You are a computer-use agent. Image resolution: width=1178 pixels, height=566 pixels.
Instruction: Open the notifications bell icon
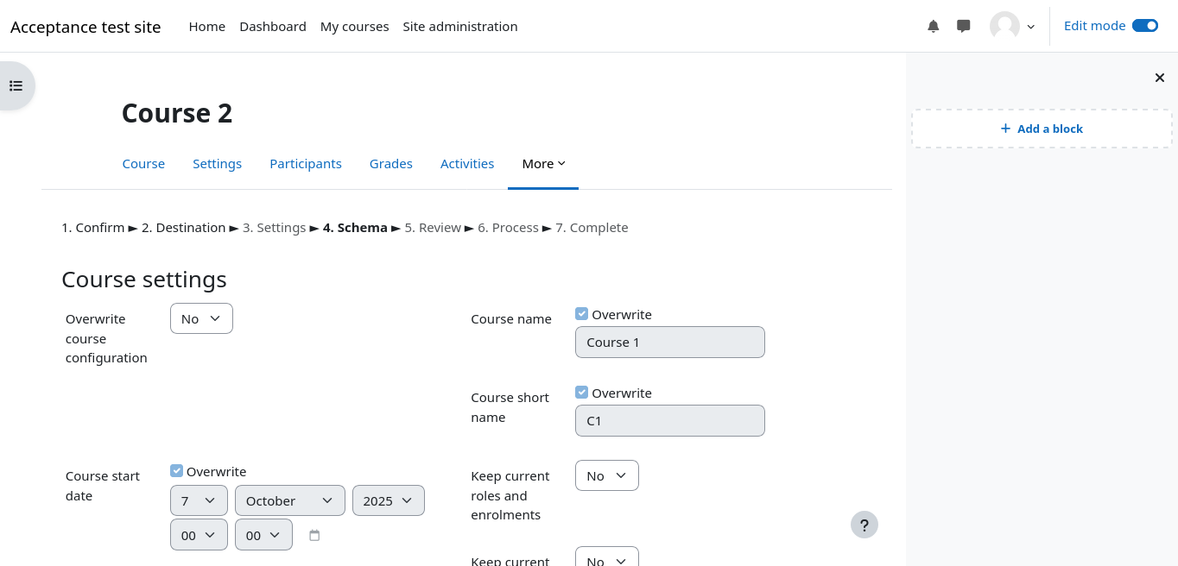pyautogui.click(x=933, y=27)
